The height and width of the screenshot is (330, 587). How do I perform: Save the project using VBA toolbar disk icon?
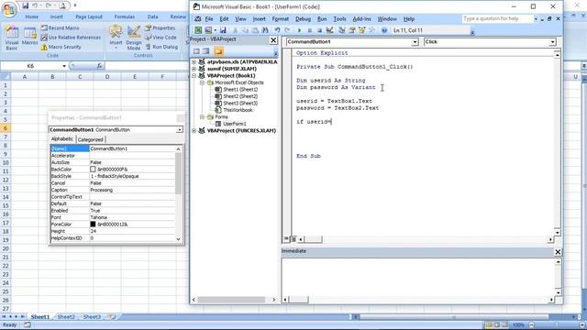pos(223,30)
